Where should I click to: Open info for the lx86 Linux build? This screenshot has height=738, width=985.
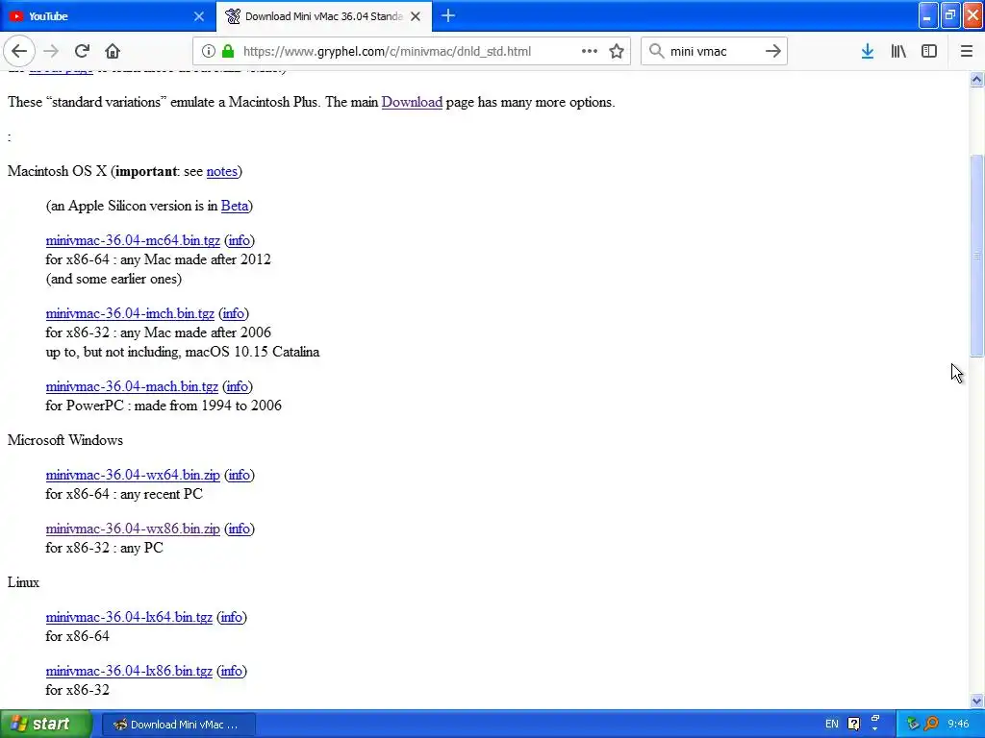point(231,671)
